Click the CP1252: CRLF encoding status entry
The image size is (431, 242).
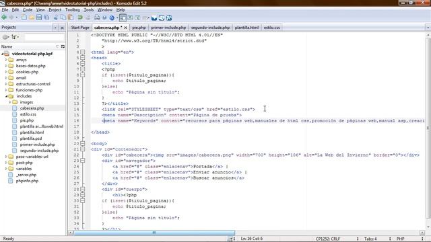328,239
